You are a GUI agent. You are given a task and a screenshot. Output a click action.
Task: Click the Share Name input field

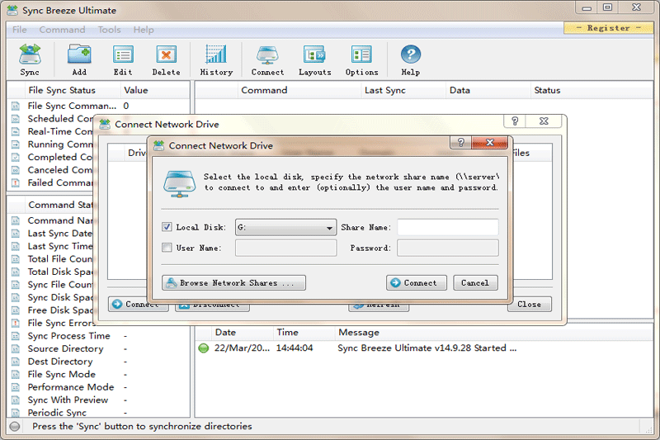coord(448,227)
